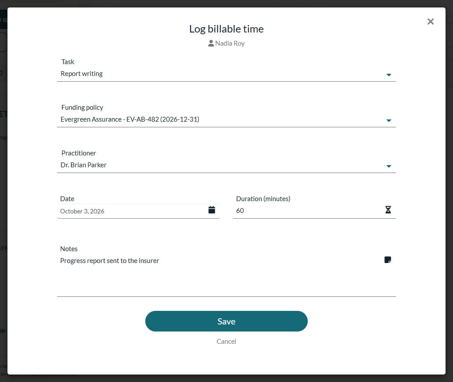Expand the Funding policy dropdown arrow
Image resolution: width=453 pixels, height=382 pixels.
389,120
